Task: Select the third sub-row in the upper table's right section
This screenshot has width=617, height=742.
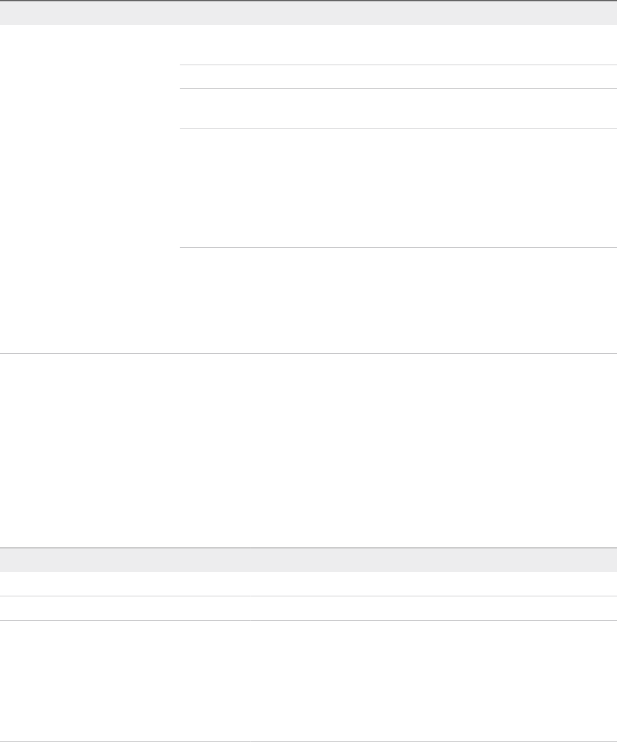Action: [x=398, y=108]
